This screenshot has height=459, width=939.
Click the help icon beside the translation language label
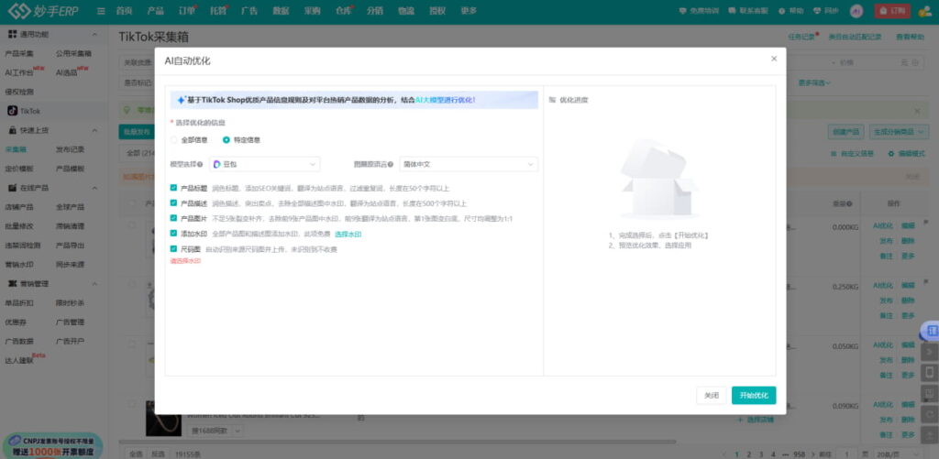(x=391, y=165)
